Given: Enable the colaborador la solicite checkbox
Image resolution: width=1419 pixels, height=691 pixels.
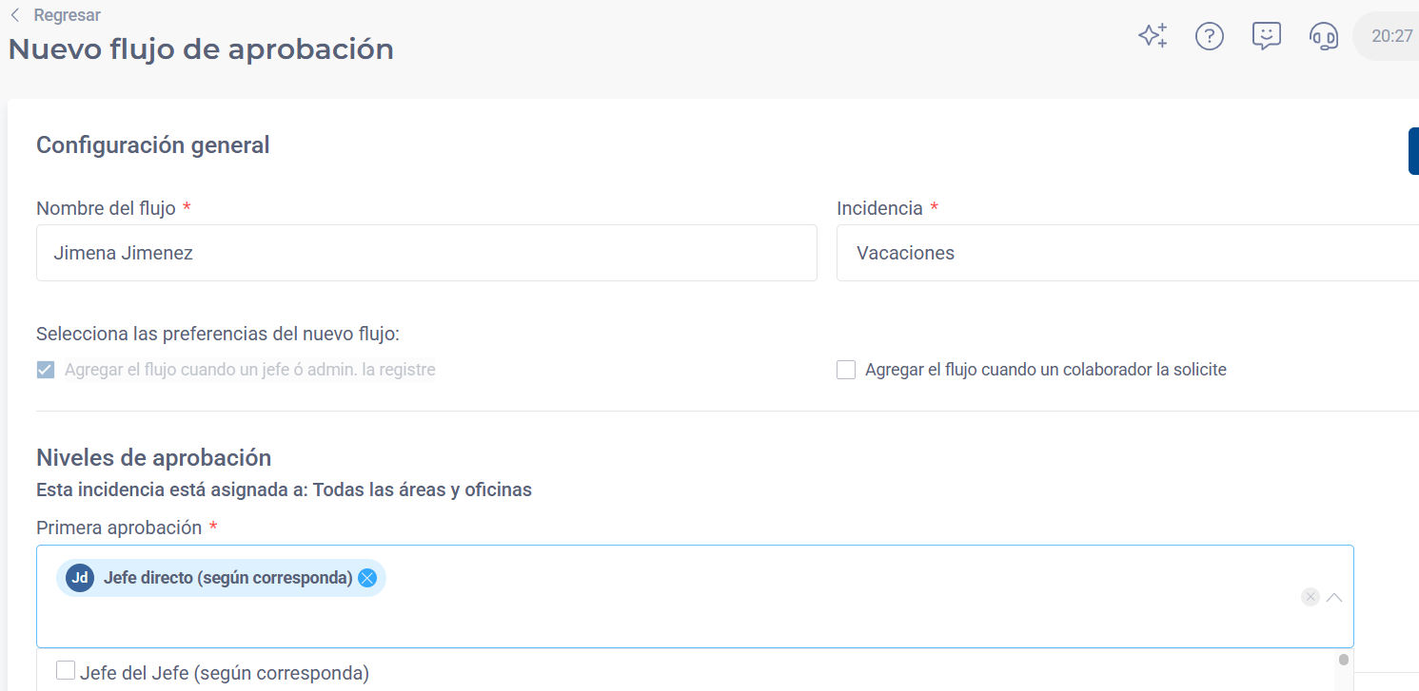Looking at the screenshot, I should [846, 370].
